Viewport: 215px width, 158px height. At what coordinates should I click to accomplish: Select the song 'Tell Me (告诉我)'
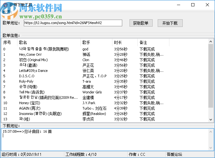point(32,92)
